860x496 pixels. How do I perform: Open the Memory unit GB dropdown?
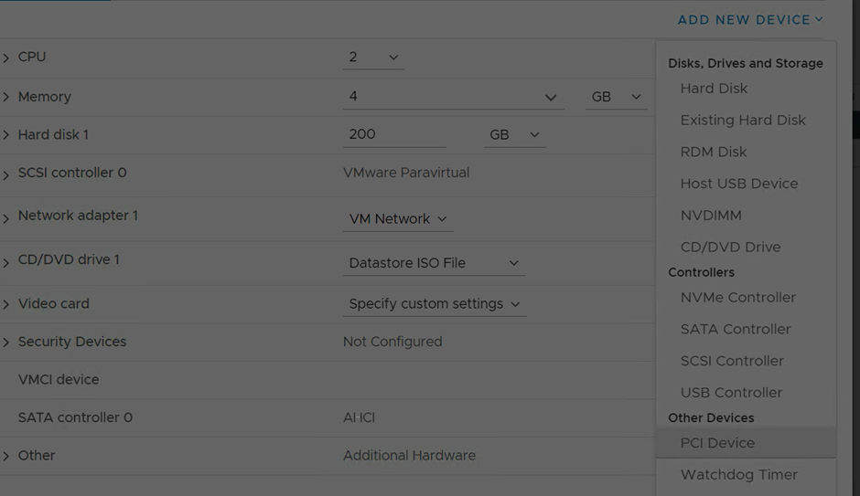tap(616, 97)
